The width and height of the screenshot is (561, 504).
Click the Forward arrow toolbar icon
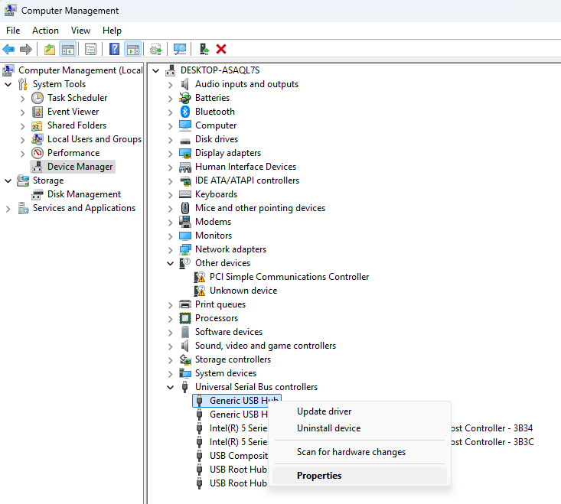pos(26,49)
